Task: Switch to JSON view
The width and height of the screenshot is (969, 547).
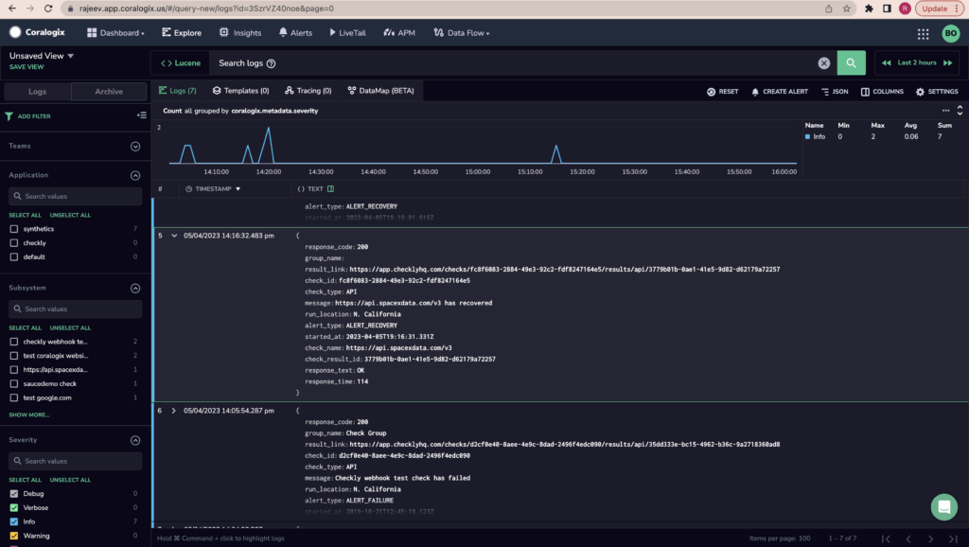Action: [x=835, y=92]
